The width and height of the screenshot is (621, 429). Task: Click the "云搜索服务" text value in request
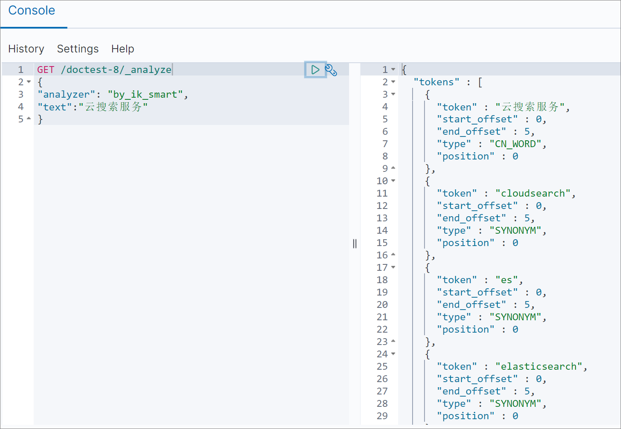113,107
